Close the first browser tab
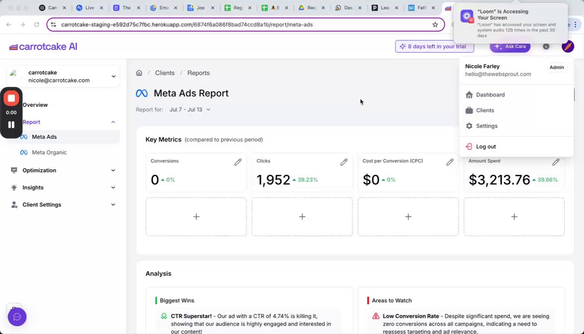 click(64, 8)
